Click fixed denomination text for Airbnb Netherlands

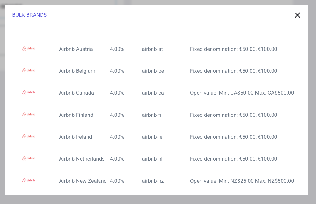[233, 159]
